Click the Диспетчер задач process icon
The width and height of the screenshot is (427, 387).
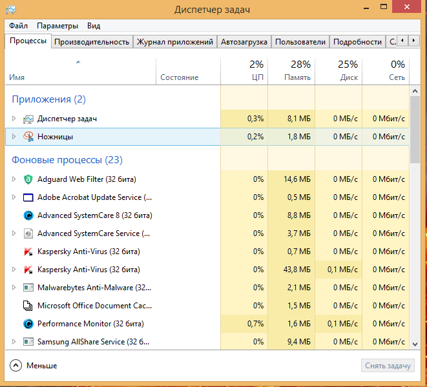[28, 119]
